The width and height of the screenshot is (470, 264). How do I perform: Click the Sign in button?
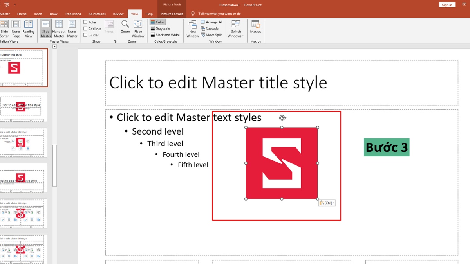point(447,5)
